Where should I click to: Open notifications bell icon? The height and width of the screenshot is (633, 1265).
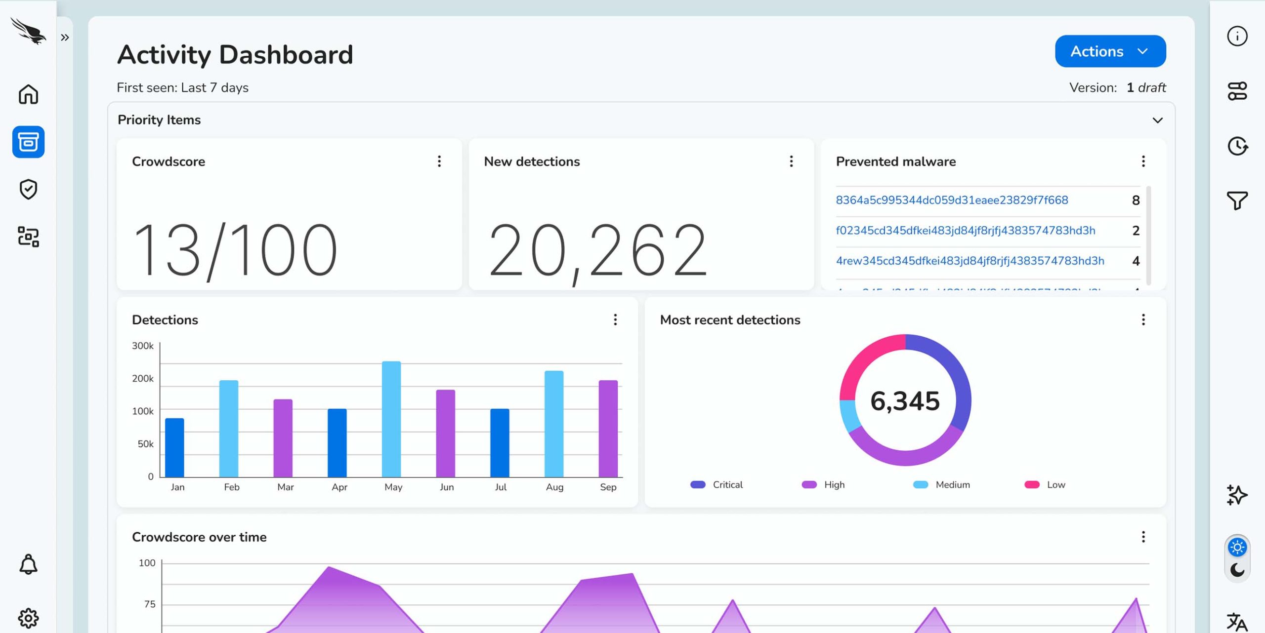pyautogui.click(x=28, y=564)
